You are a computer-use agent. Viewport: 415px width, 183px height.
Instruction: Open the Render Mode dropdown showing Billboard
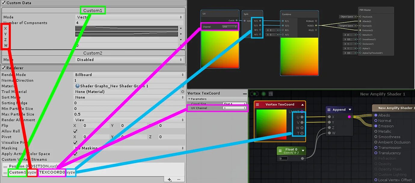pyautogui.click(x=129, y=75)
